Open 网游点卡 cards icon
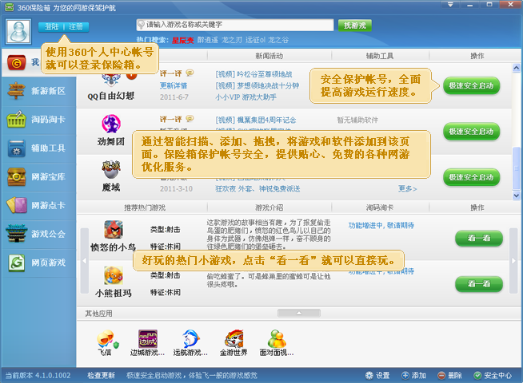This screenshot has height=383, width=523. click(x=16, y=205)
